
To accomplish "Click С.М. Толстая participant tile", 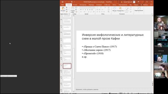I will pos(161,51).
